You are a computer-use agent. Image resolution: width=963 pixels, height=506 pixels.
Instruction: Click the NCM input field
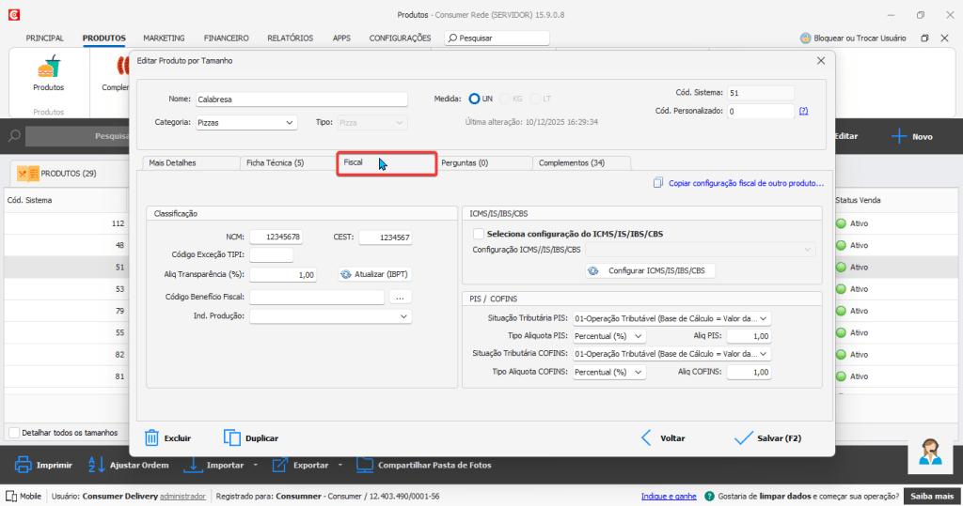coord(276,237)
